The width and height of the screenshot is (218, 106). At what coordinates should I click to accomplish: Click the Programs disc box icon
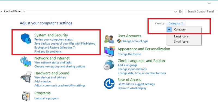coord(26,96)
